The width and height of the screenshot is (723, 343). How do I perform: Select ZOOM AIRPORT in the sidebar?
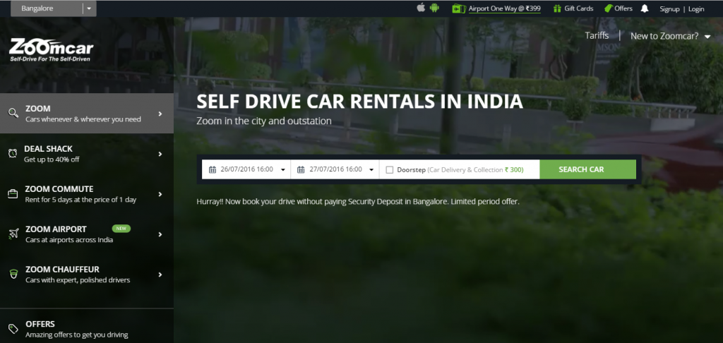(87, 234)
